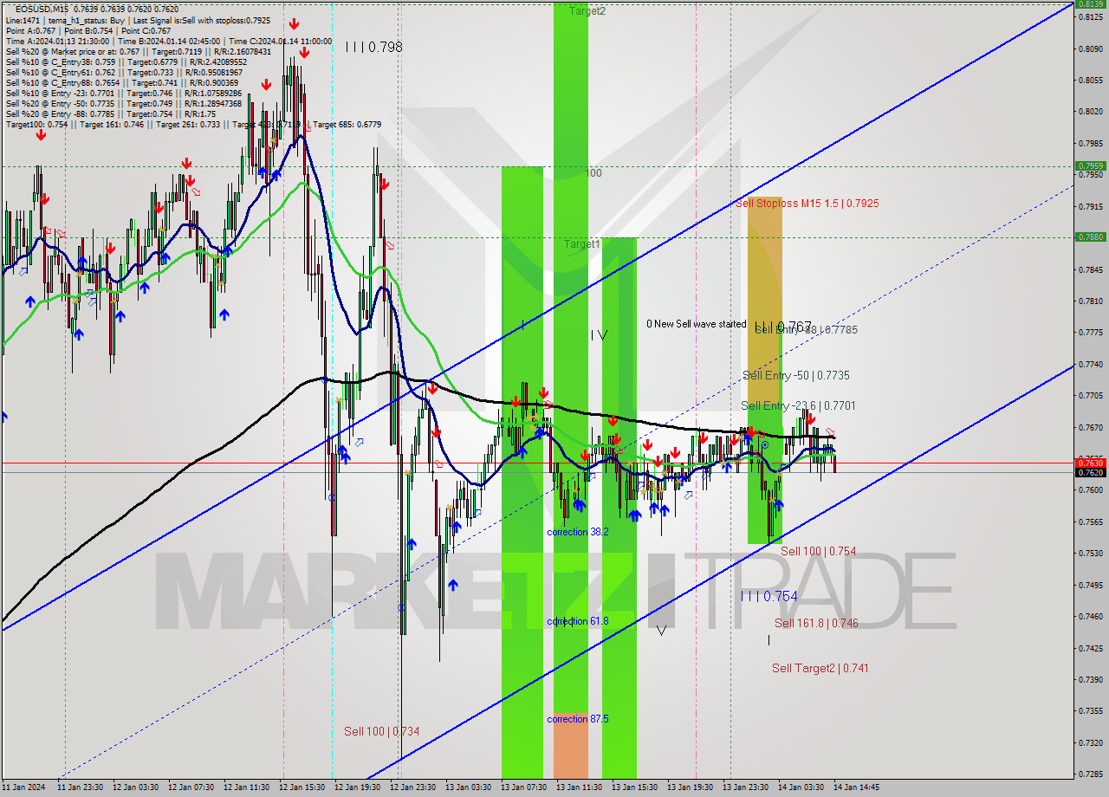1109x797 pixels.
Task: Click the 0.8090 price axis value
Action: pyautogui.click(x=1090, y=49)
